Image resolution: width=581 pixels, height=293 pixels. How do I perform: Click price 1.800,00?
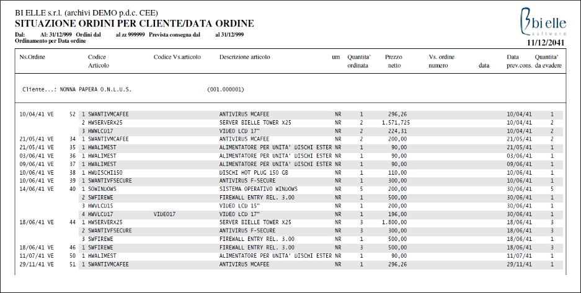tap(394, 223)
